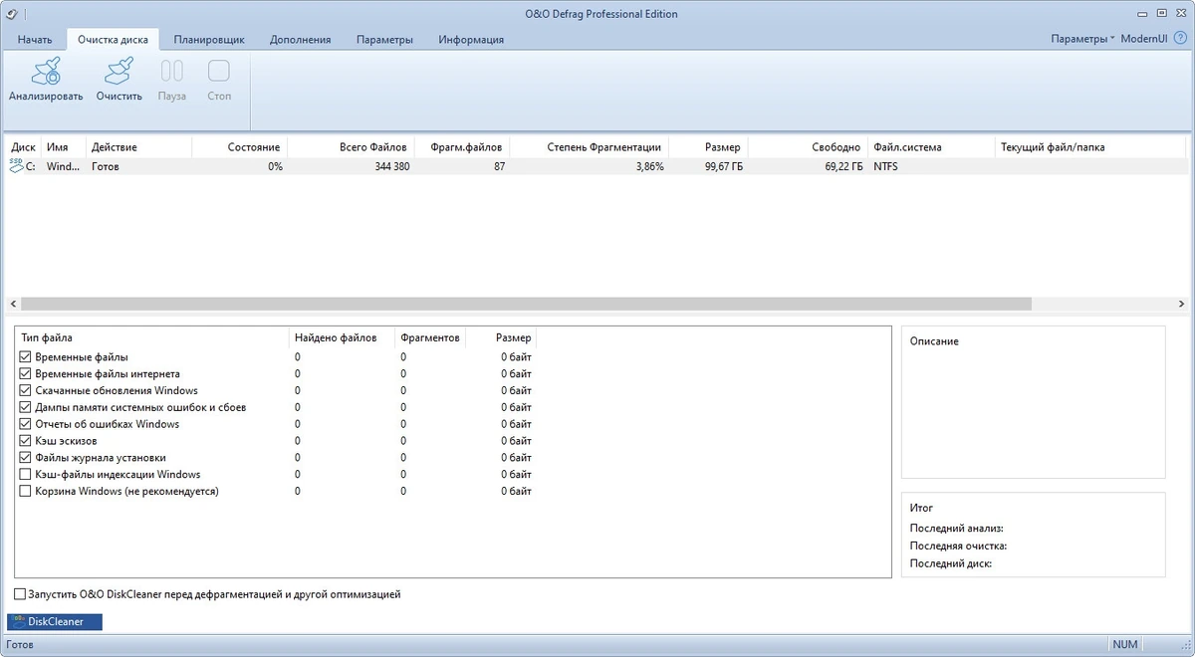Uncheck Отчеты об ошибках Windows
The image size is (1195, 657).
pyautogui.click(x=26, y=424)
